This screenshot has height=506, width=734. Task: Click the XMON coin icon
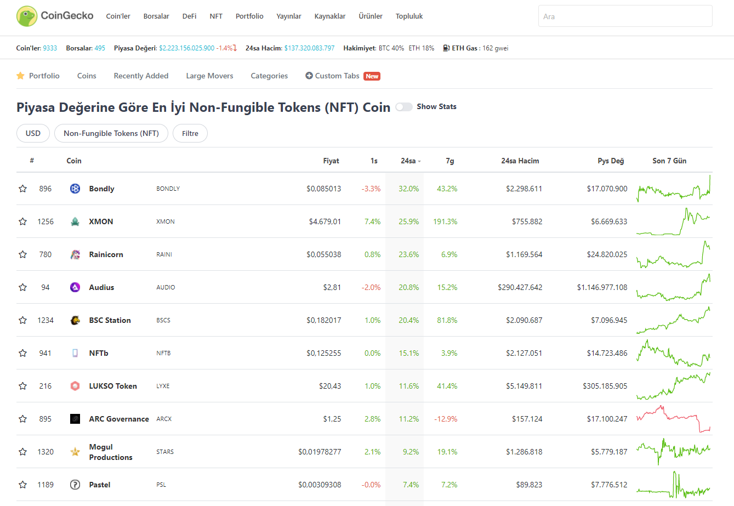click(x=75, y=221)
